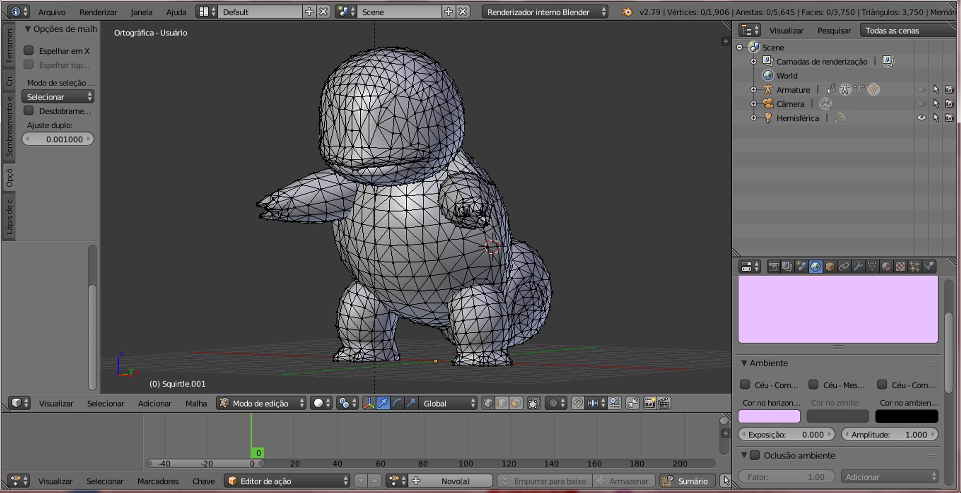Switch to vertex select mode

(x=488, y=403)
